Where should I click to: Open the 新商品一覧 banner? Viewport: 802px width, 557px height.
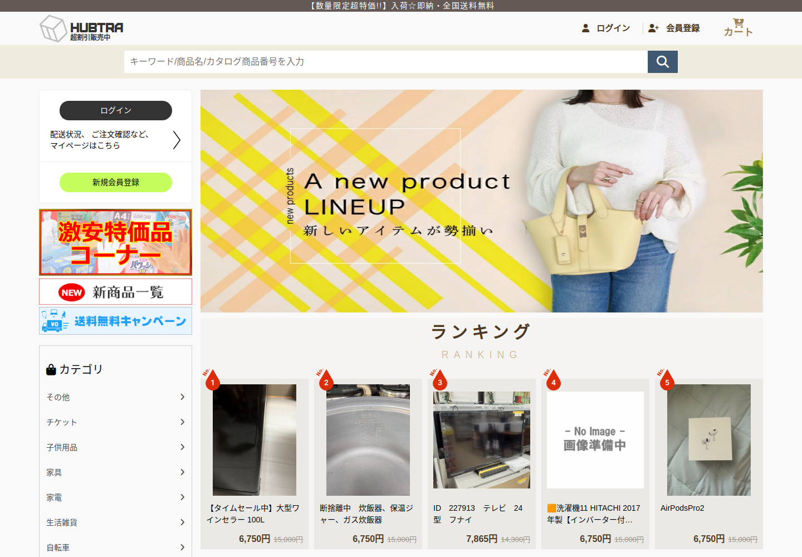(116, 292)
